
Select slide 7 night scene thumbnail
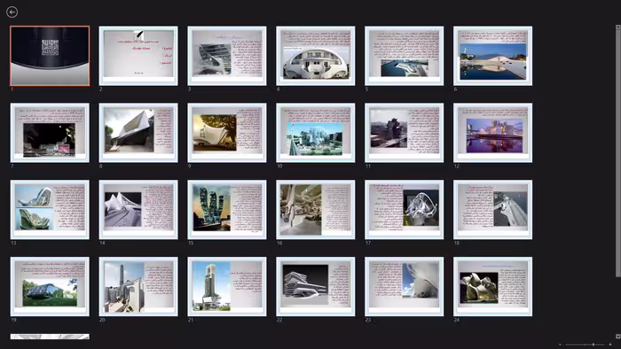click(x=50, y=133)
